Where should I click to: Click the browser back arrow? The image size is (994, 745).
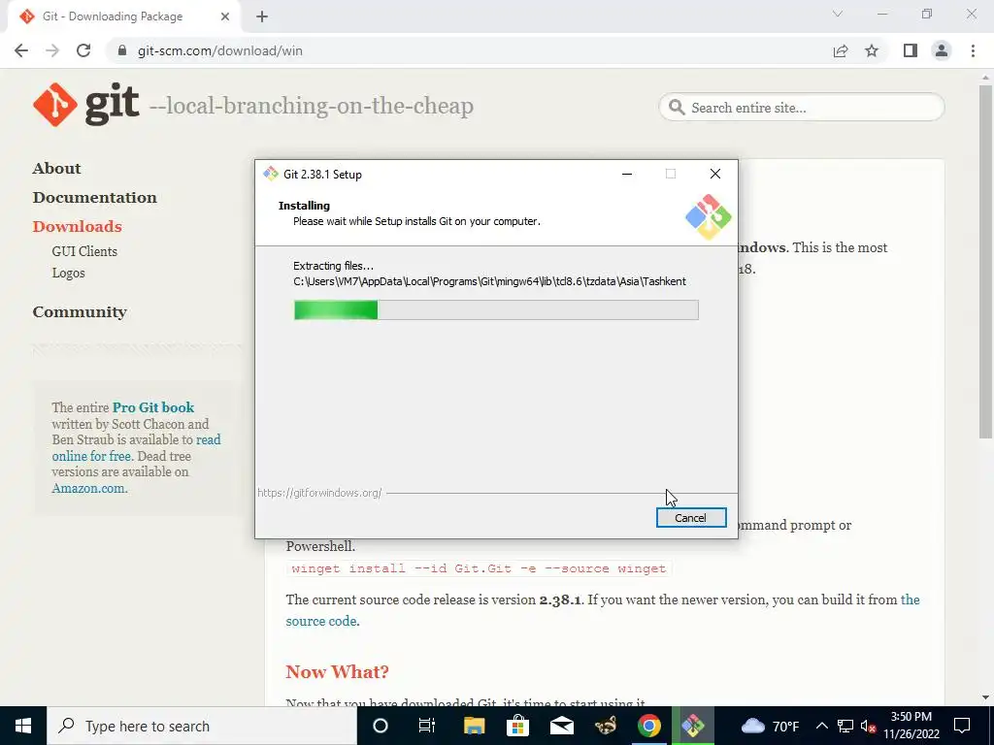click(21, 50)
